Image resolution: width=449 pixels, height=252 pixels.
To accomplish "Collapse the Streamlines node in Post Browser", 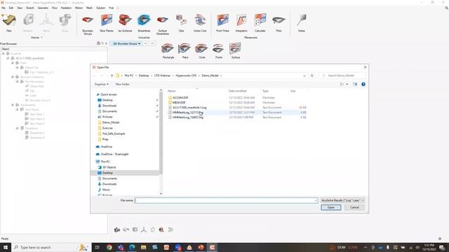I will [17, 128].
